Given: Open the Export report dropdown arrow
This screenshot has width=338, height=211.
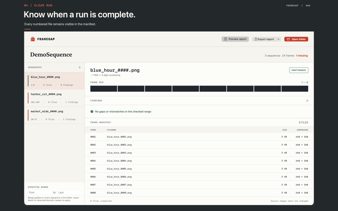Looking at the screenshot, I should 278,39.
